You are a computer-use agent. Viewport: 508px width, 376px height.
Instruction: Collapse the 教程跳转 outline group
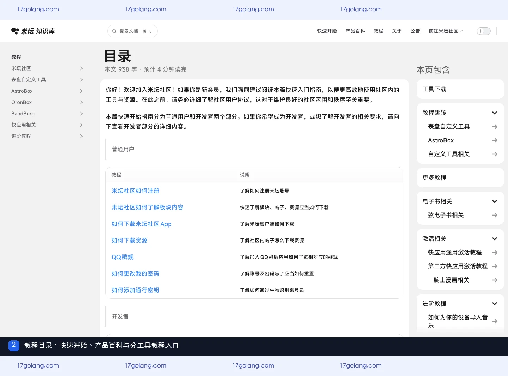(x=495, y=113)
